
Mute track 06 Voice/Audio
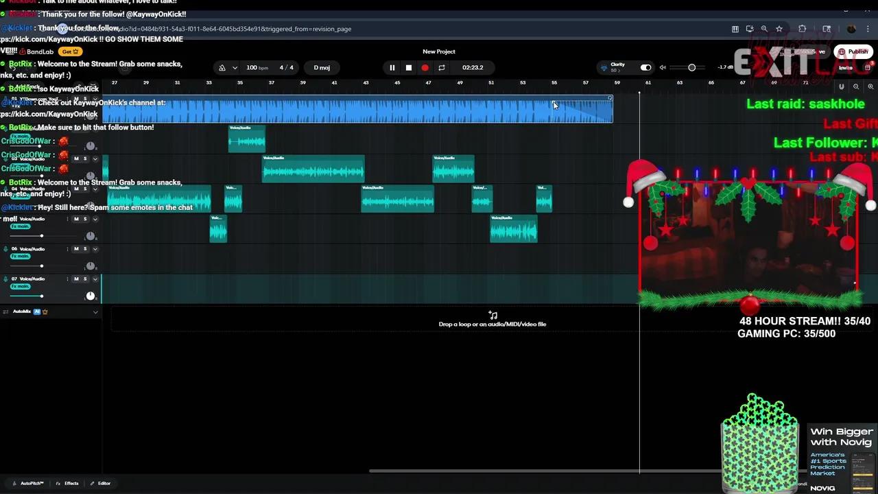76,248
